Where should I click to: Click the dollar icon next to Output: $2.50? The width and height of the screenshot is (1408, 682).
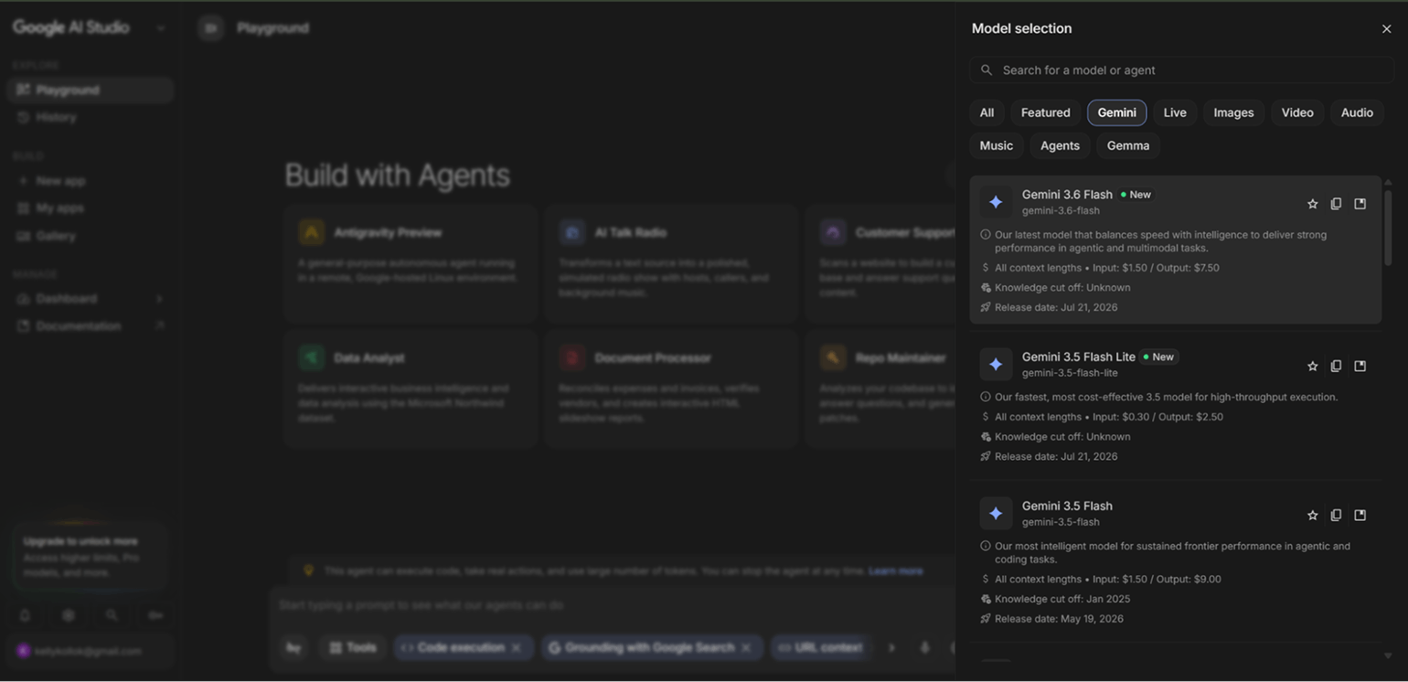pos(986,417)
